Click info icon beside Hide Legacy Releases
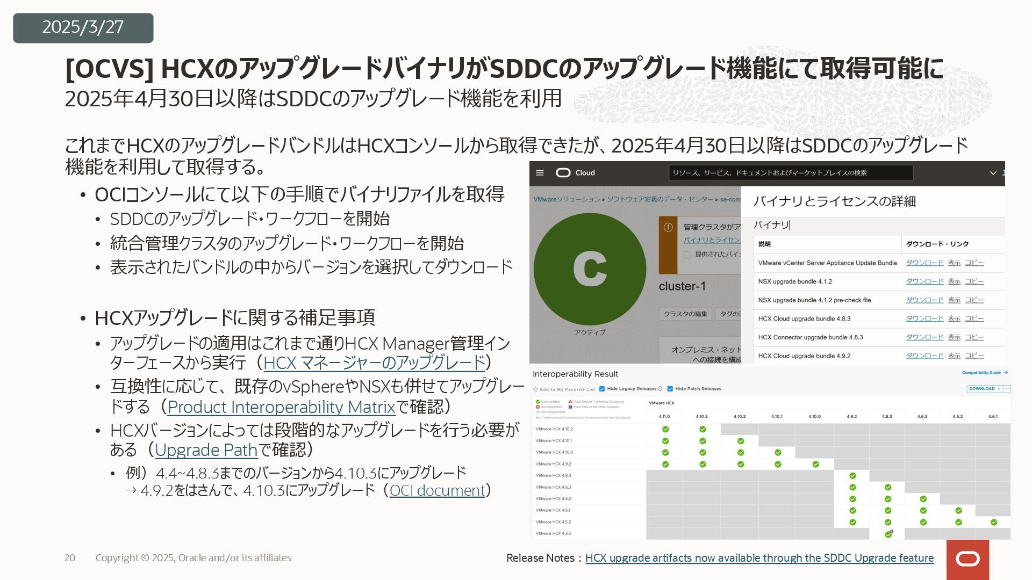This screenshot has height=580, width=1032. point(660,389)
